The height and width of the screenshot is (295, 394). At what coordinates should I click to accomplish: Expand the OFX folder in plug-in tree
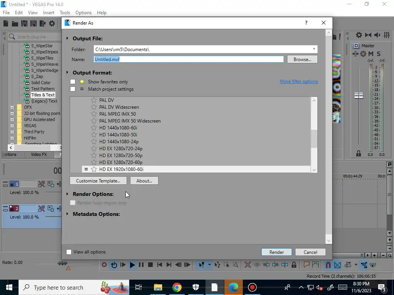(x=12, y=107)
